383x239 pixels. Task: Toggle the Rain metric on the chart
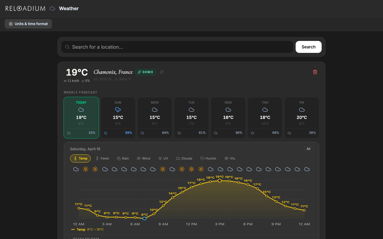pyautogui.click(x=123, y=158)
